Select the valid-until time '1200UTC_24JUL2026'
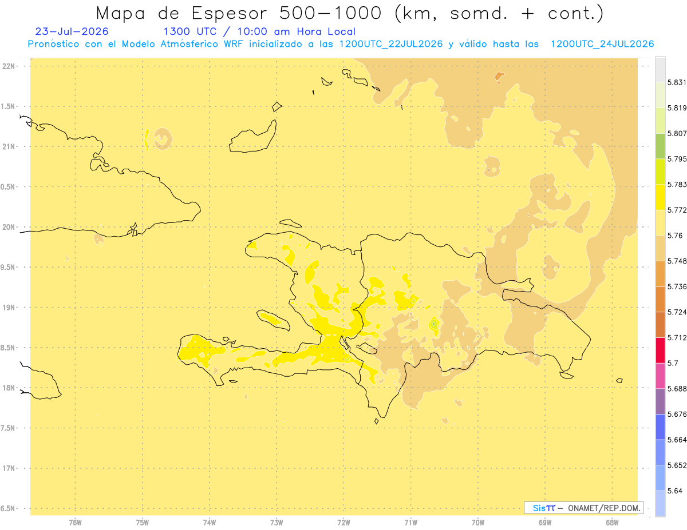This screenshot has height=530, width=687. (x=602, y=44)
